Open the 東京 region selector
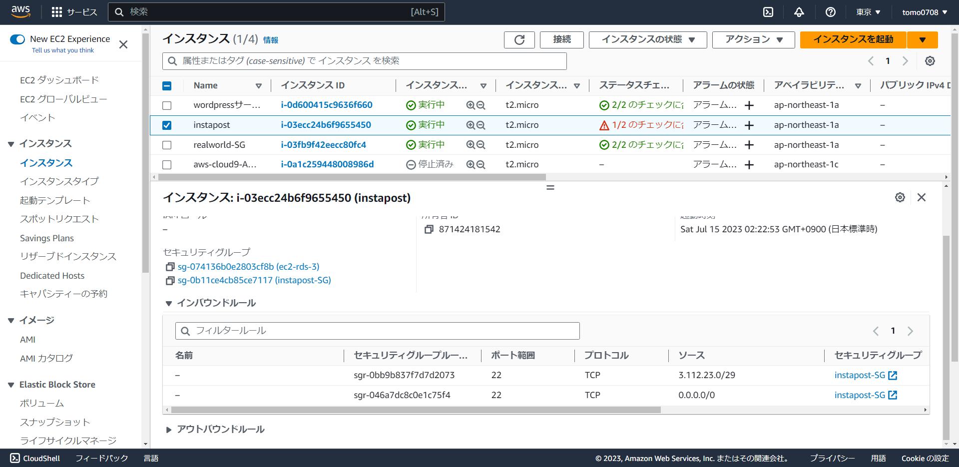 [x=868, y=12]
